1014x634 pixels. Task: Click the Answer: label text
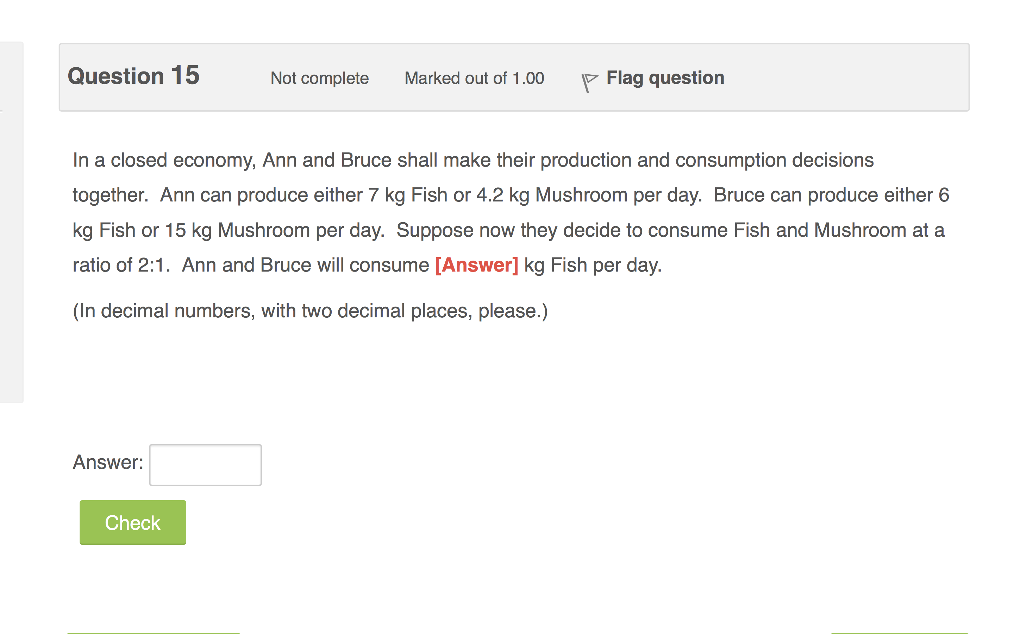(x=108, y=463)
